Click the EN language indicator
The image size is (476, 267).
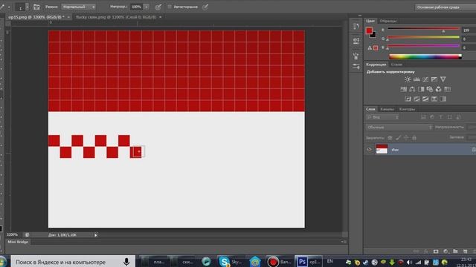329,261
